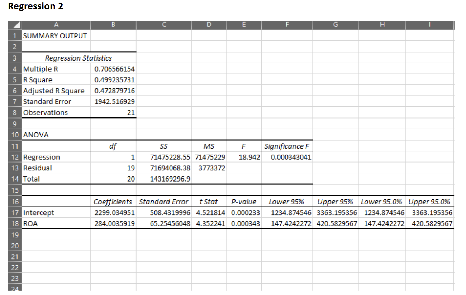Select the Total SS value 143169296.9
This screenshot has height=295, width=466.
(x=164, y=179)
